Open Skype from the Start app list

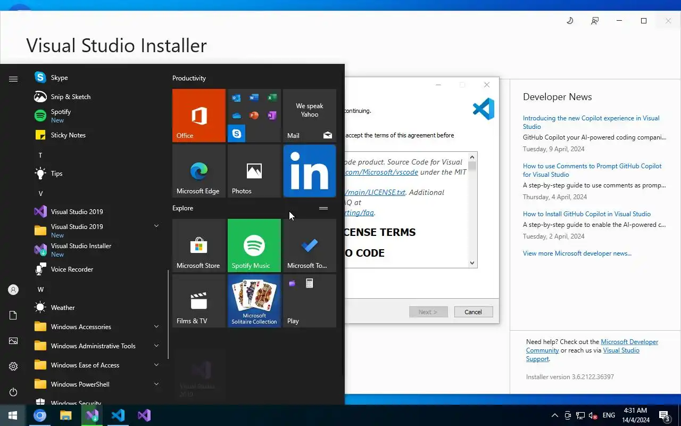pyautogui.click(x=99, y=78)
